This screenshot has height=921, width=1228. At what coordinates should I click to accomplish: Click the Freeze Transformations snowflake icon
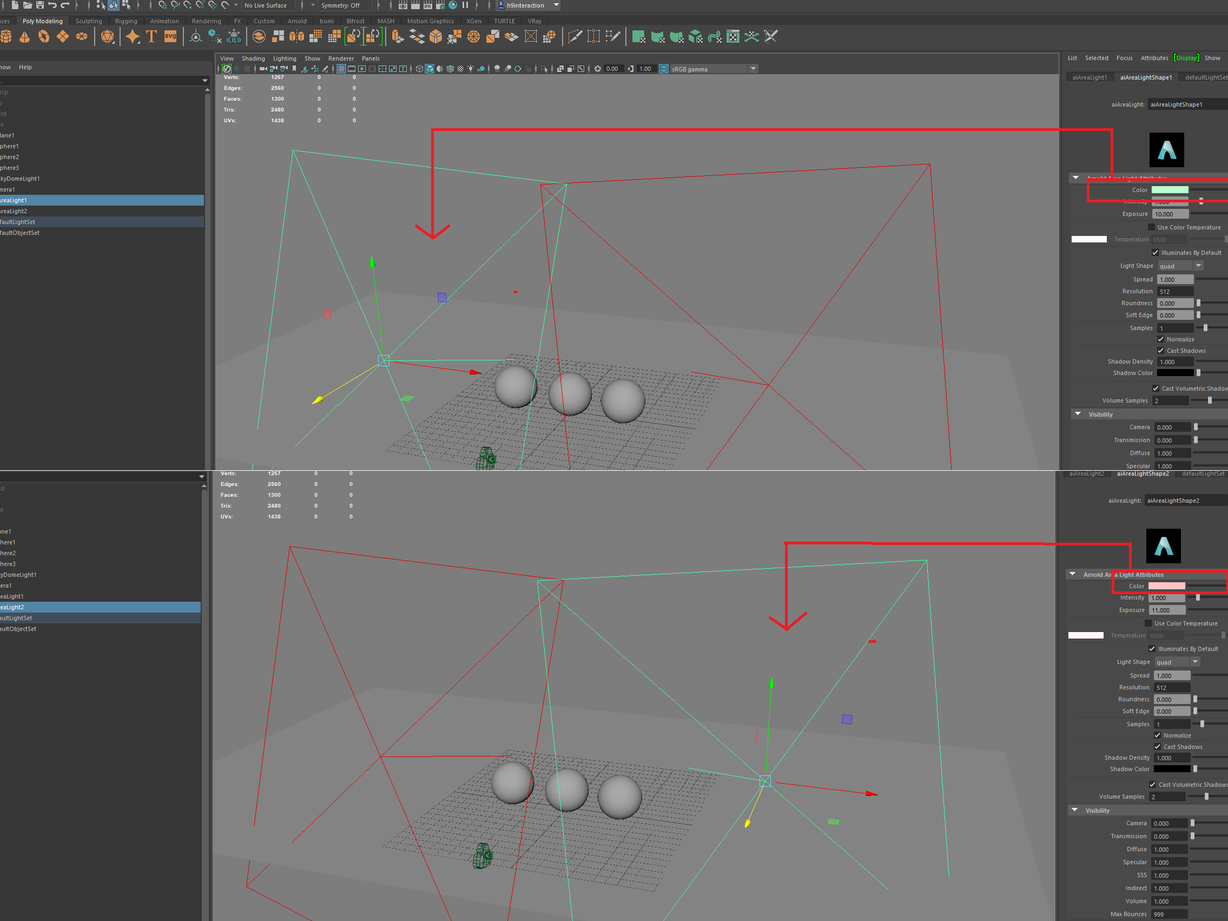tap(234, 37)
